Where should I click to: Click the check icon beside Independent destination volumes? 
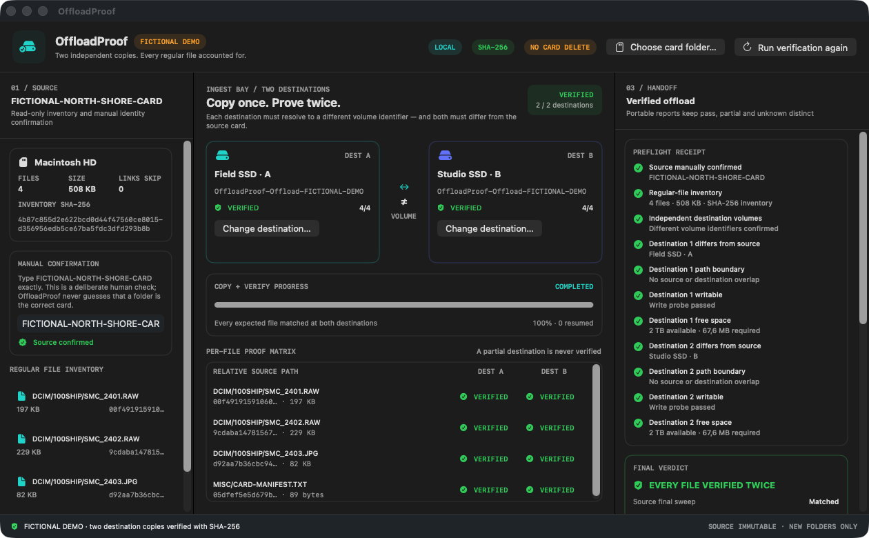638,219
